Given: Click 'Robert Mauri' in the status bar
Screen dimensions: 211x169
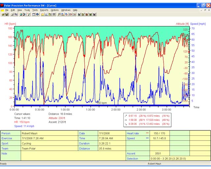Looking at the screenshot, I should 154,164.
